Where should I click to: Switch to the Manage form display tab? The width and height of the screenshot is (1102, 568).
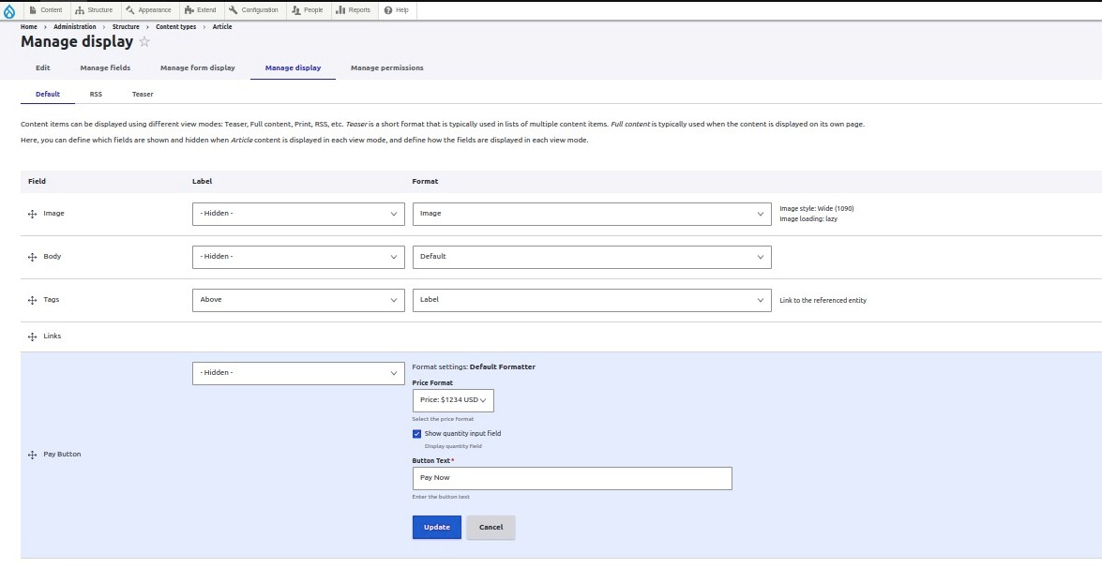(198, 67)
